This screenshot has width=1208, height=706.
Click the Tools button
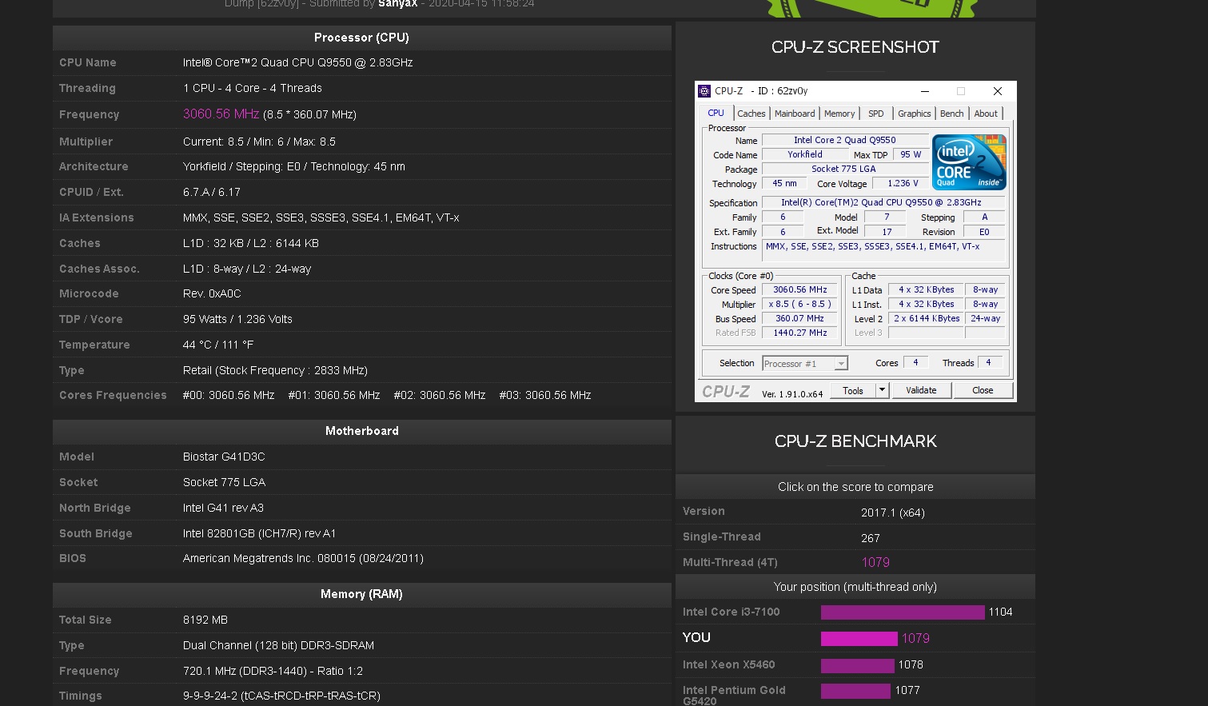point(853,390)
